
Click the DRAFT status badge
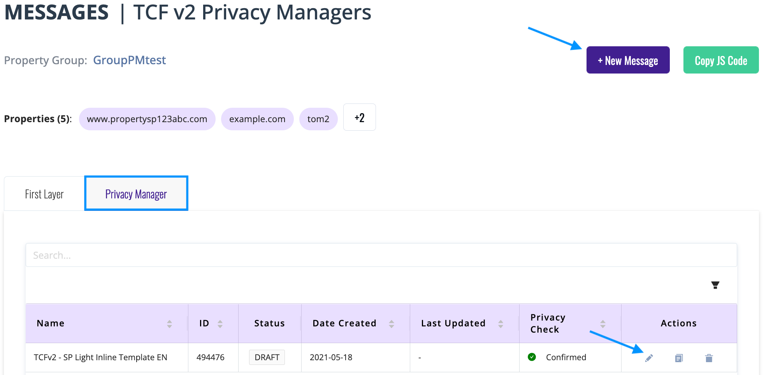[267, 357]
